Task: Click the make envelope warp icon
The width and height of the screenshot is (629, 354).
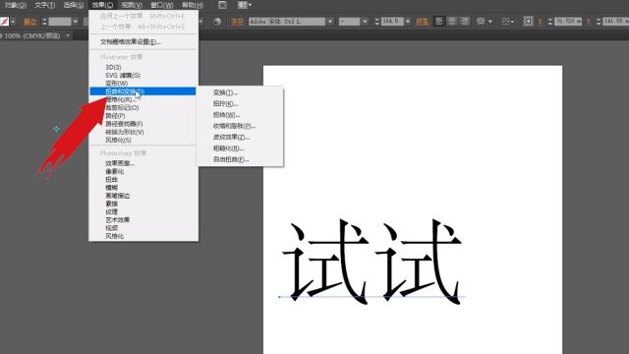Action: point(481,22)
